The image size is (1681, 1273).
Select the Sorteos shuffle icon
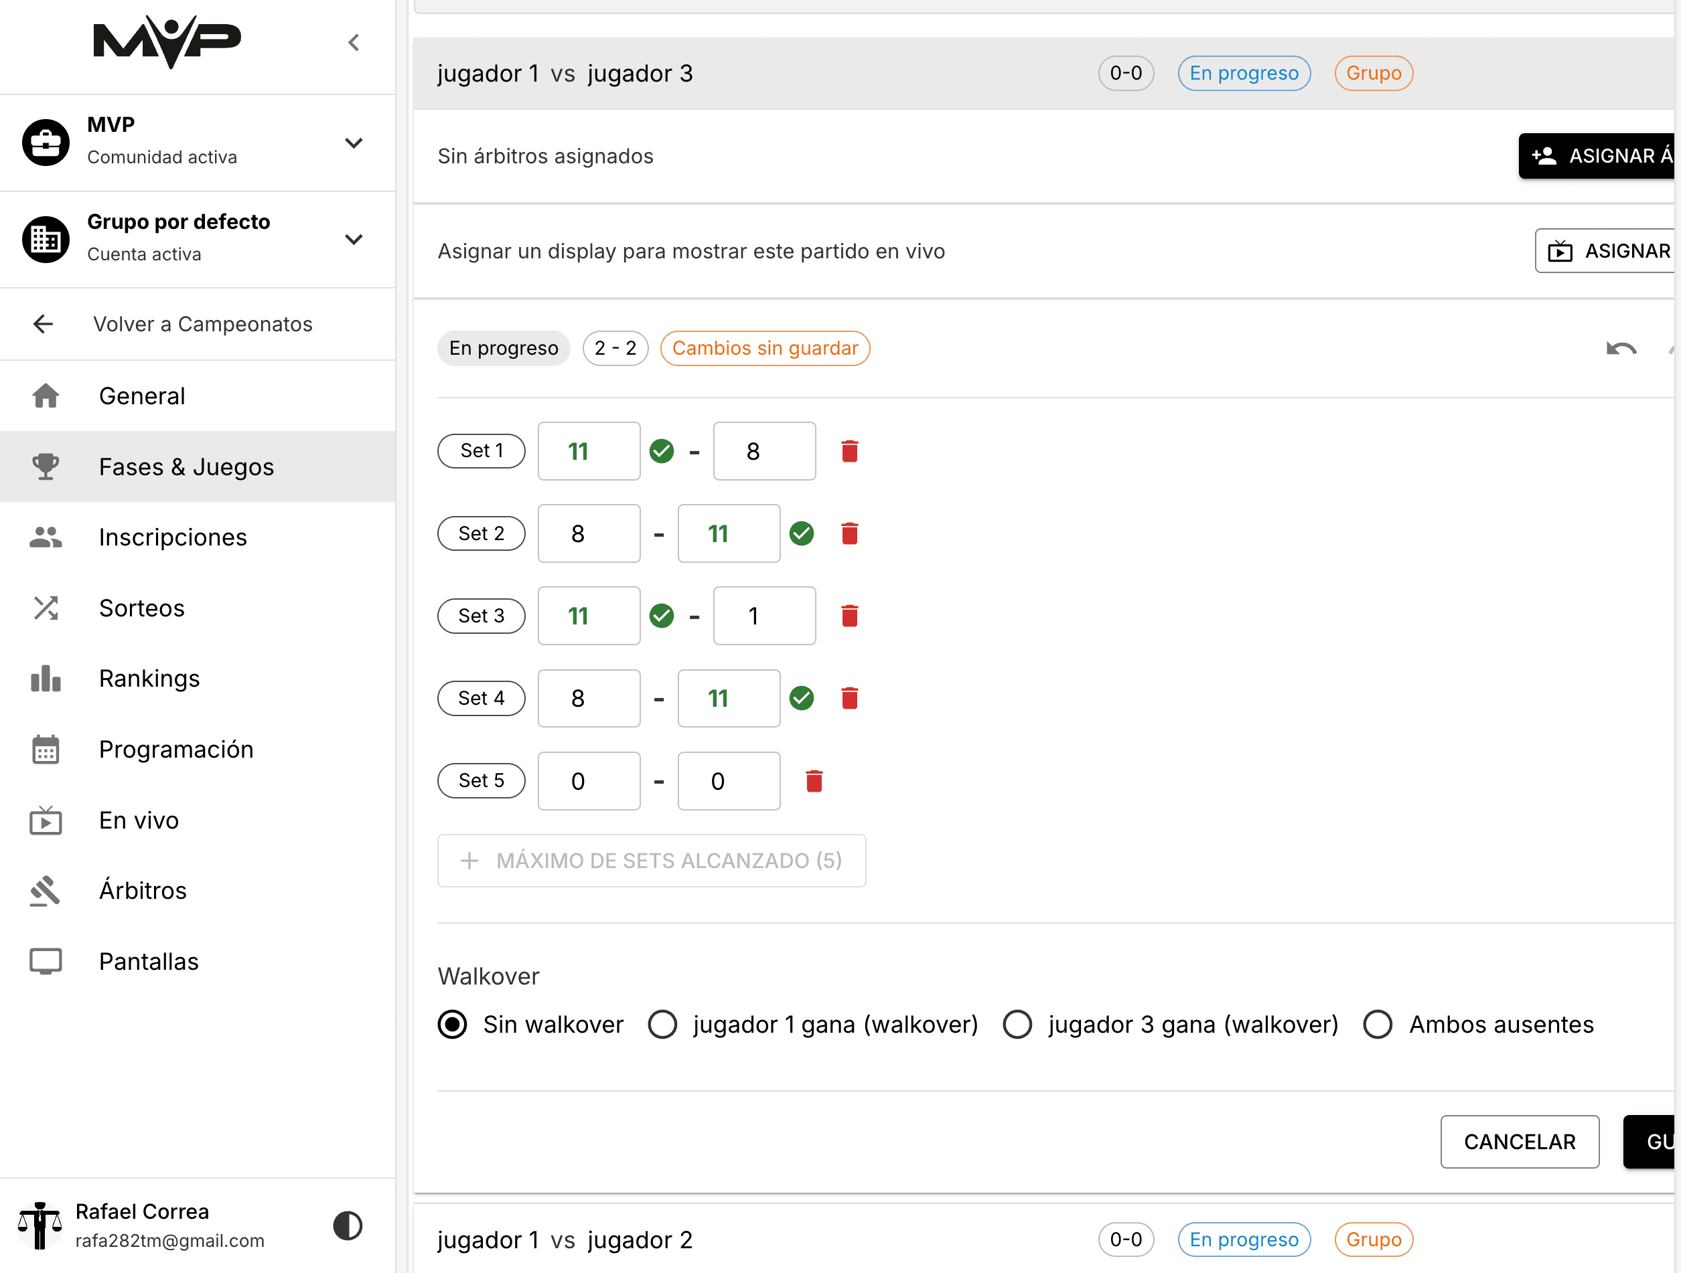(46, 608)
